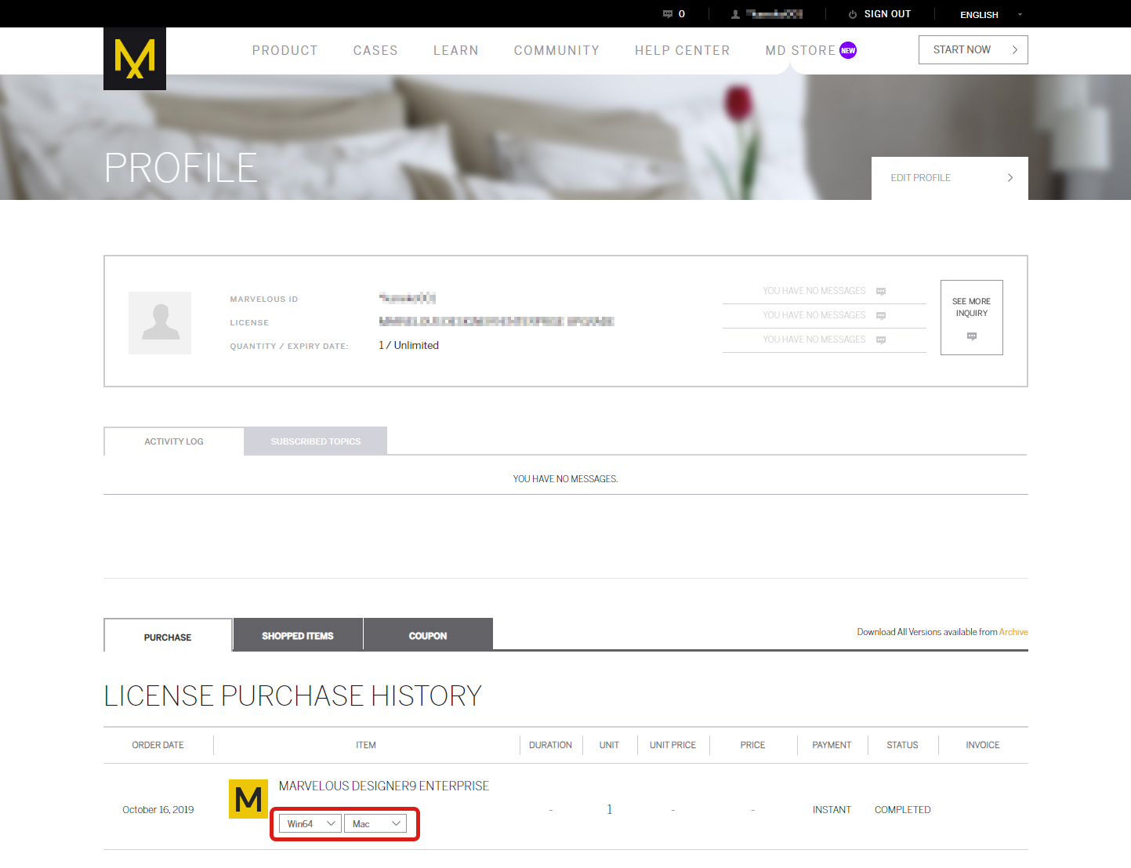This screenshot has width=1131, height=868.
Task: Click the cart count 0 in top bar
Action: (682, 14)
